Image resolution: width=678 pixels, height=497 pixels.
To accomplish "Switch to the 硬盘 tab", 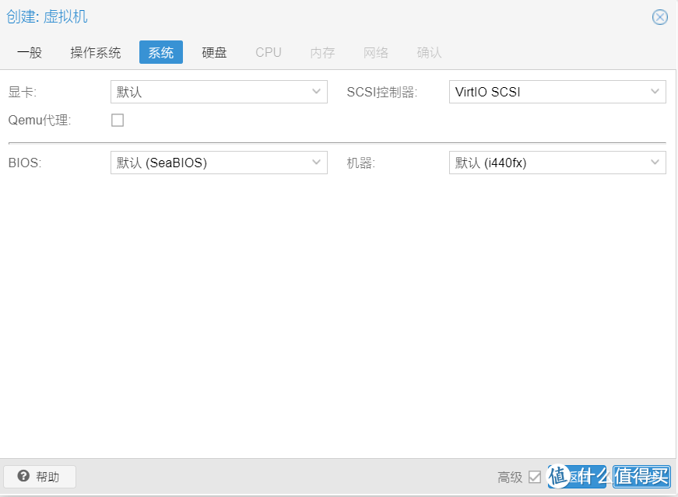I will click(214, 53).
